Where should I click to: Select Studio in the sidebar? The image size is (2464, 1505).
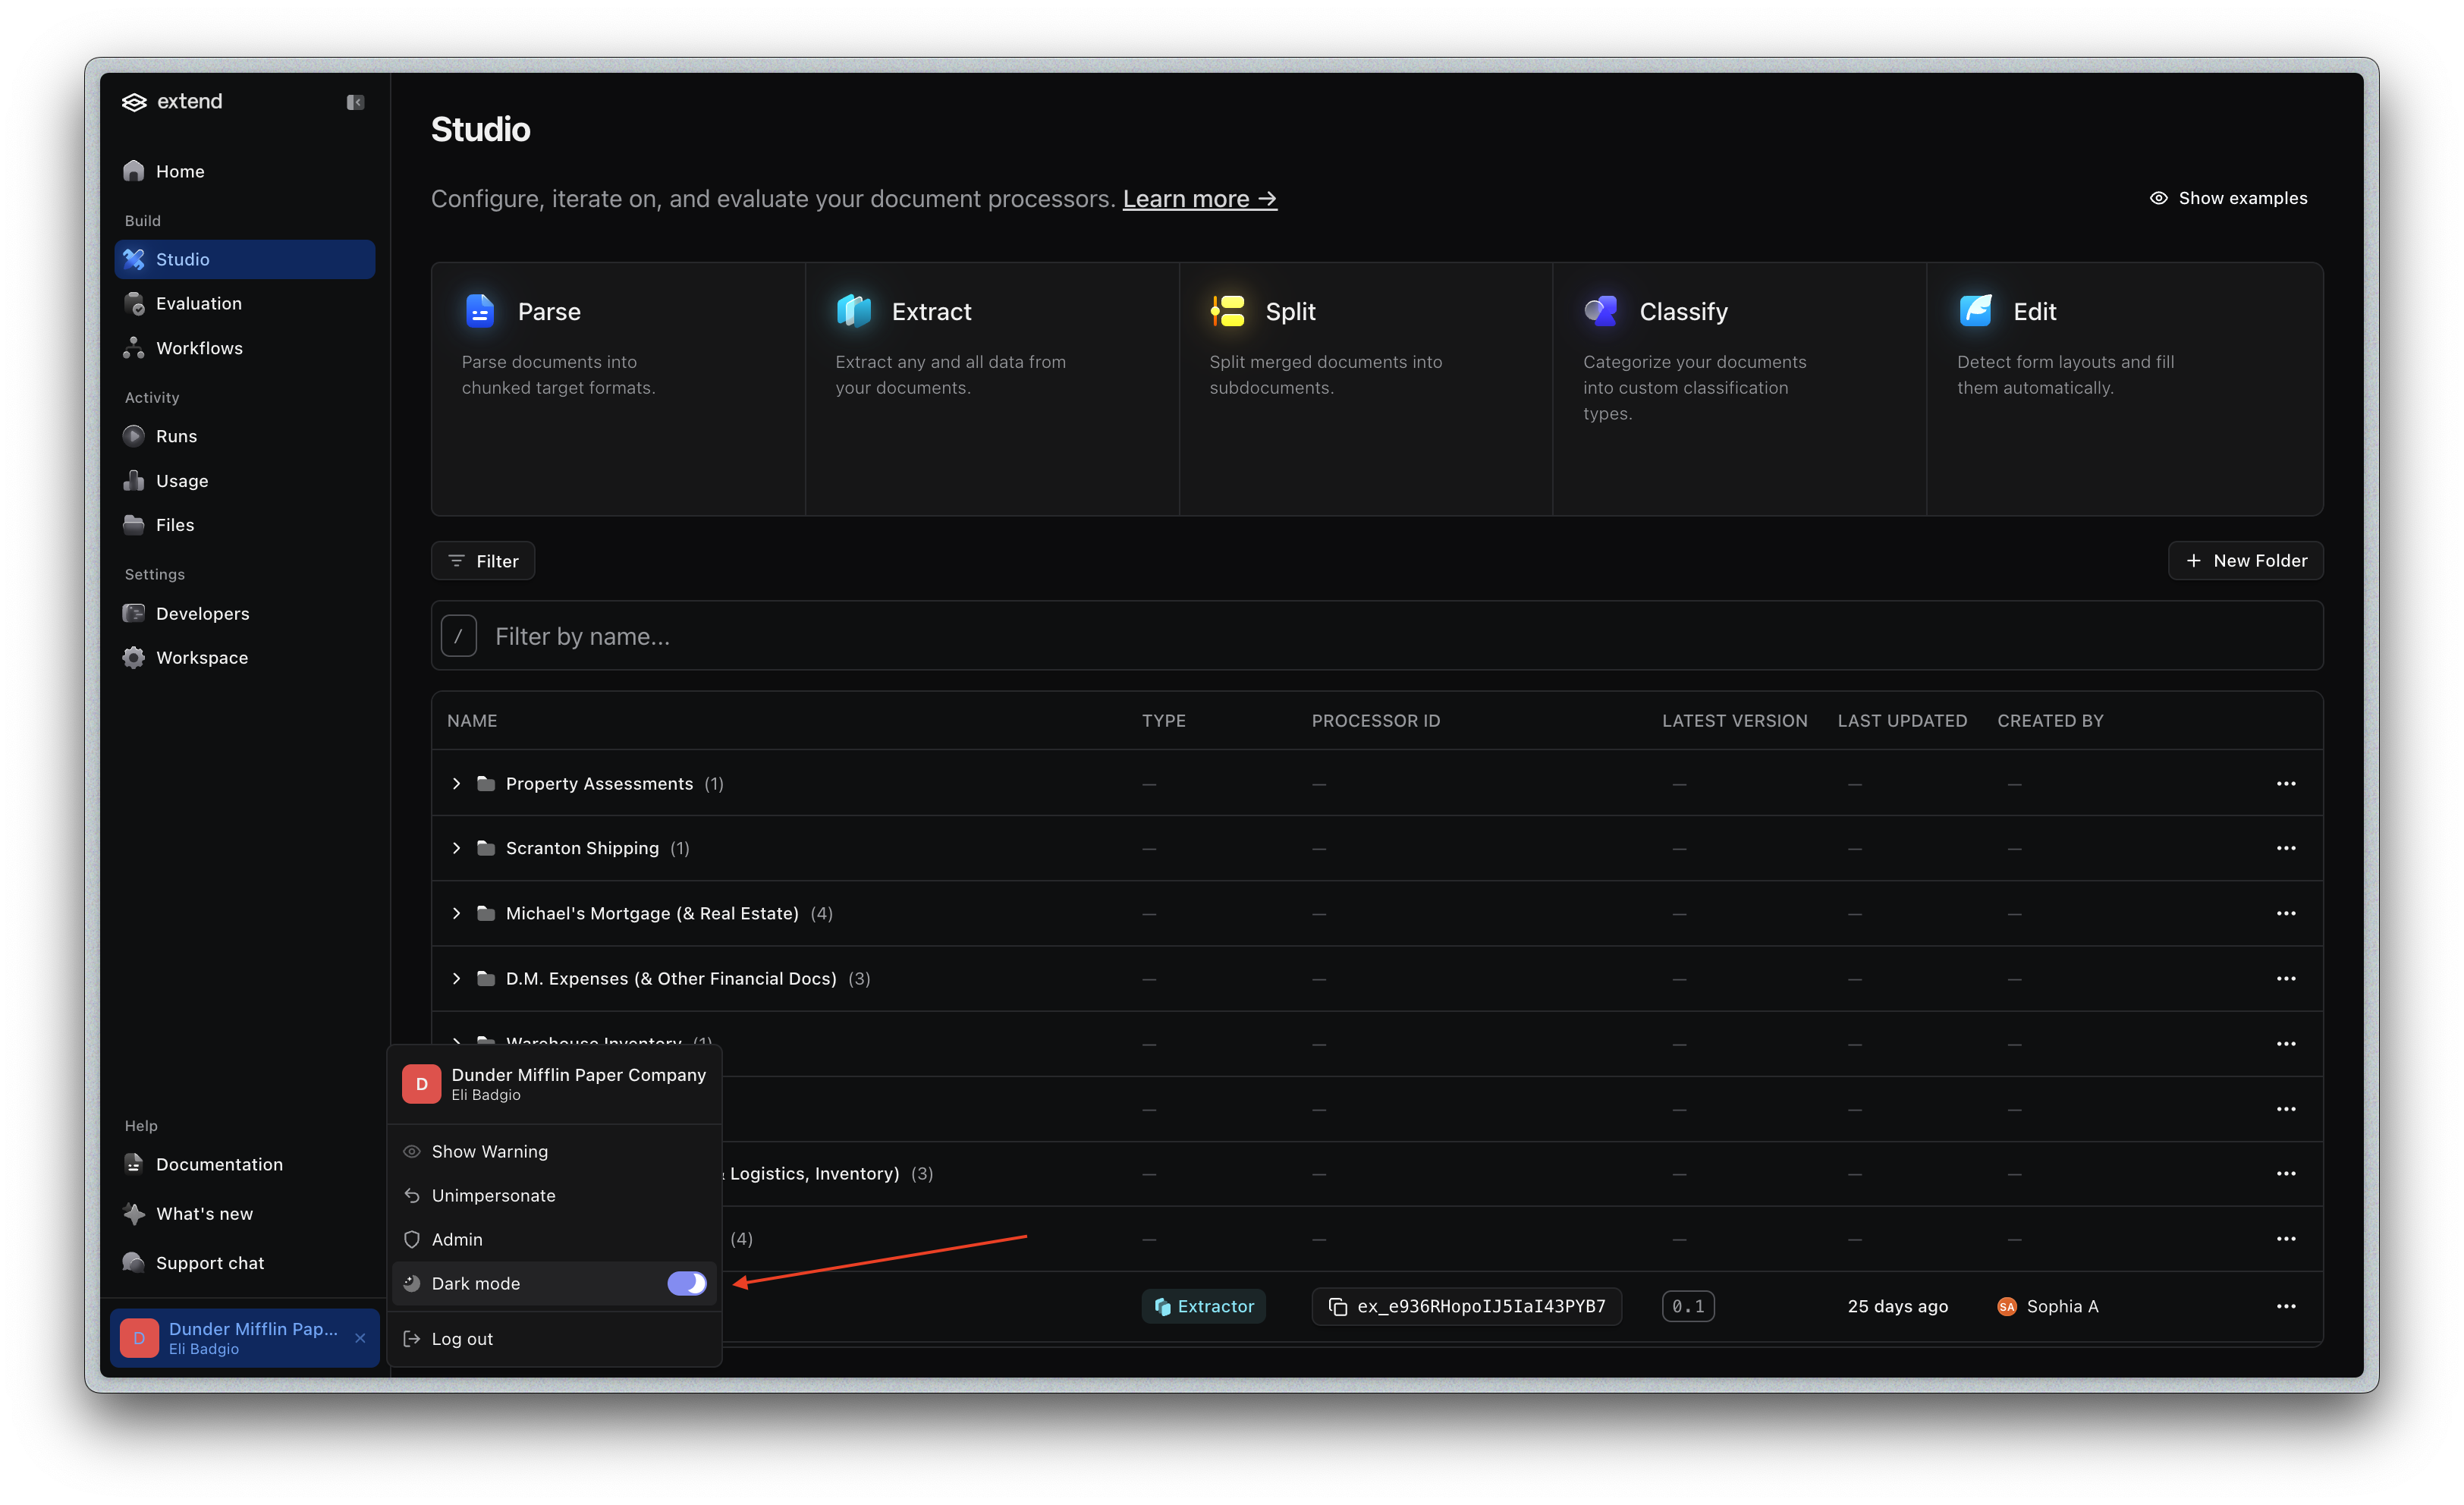click(245, 259)
